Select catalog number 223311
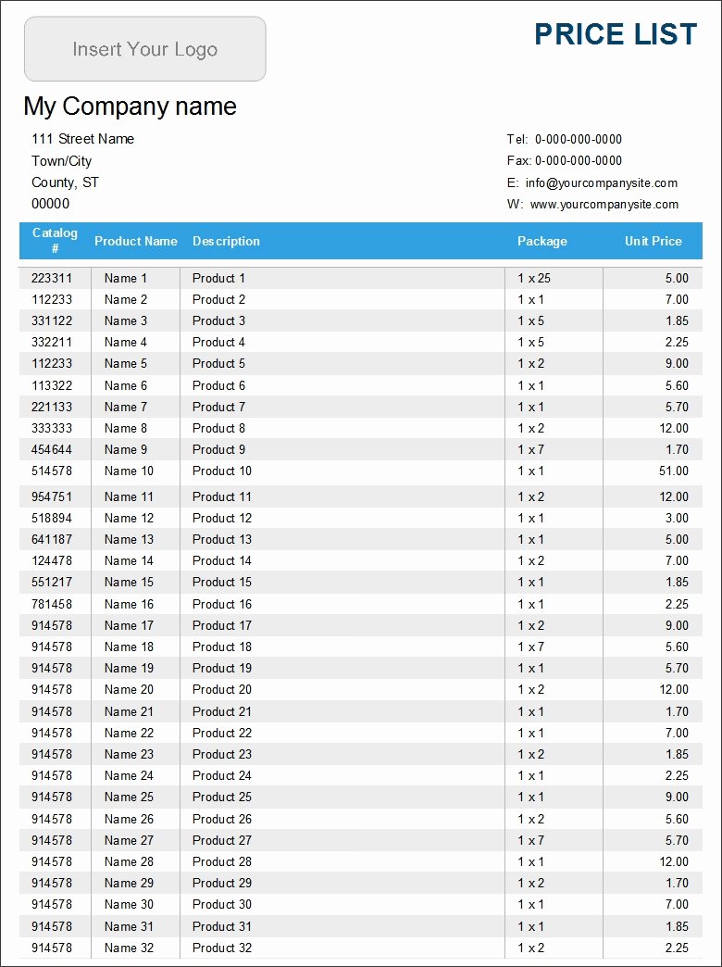The image size is (722, 967). (x=52, y=278)
